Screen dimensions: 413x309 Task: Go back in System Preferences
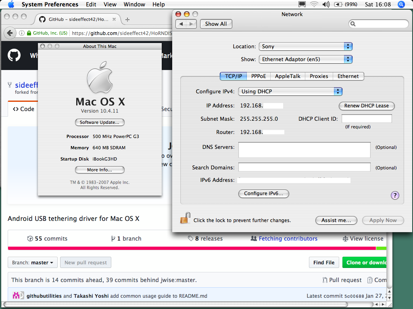[x=181, y=24]
